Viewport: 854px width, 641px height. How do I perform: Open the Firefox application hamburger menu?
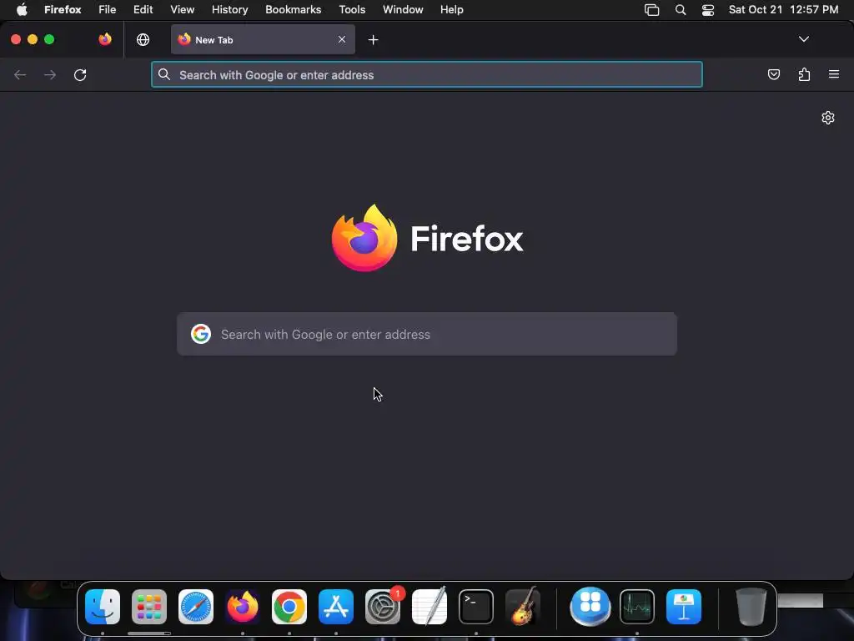click(x=834, y=74)
